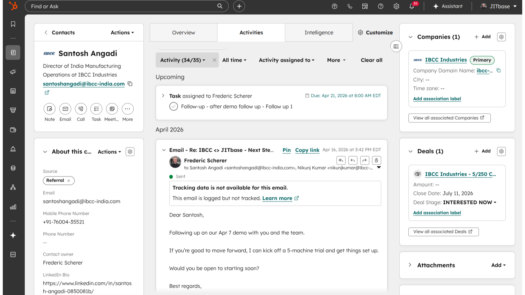
Task: Create a Note for Santosh Angadi
Action: [x=50, y=109]
